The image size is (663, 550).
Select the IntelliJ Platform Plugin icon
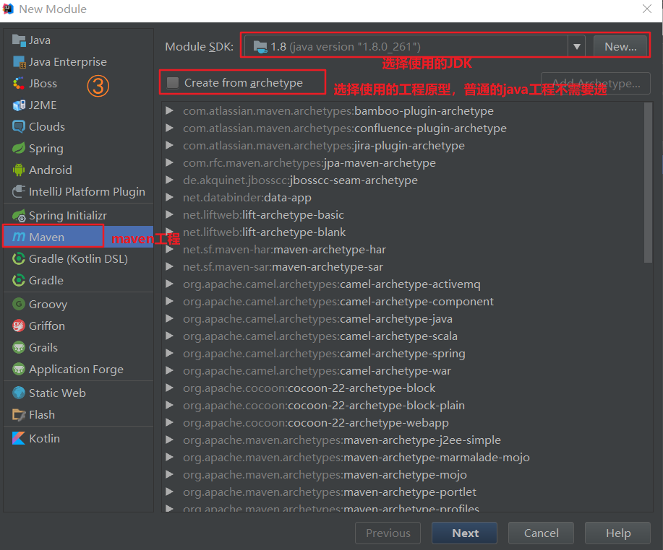click(x=19, y=192)
